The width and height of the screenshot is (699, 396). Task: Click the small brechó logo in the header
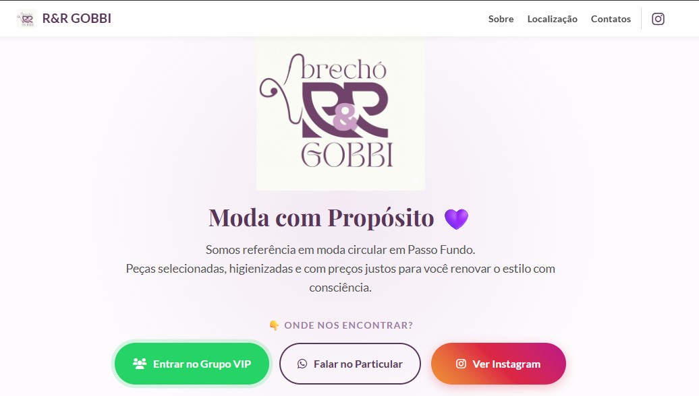26,19
